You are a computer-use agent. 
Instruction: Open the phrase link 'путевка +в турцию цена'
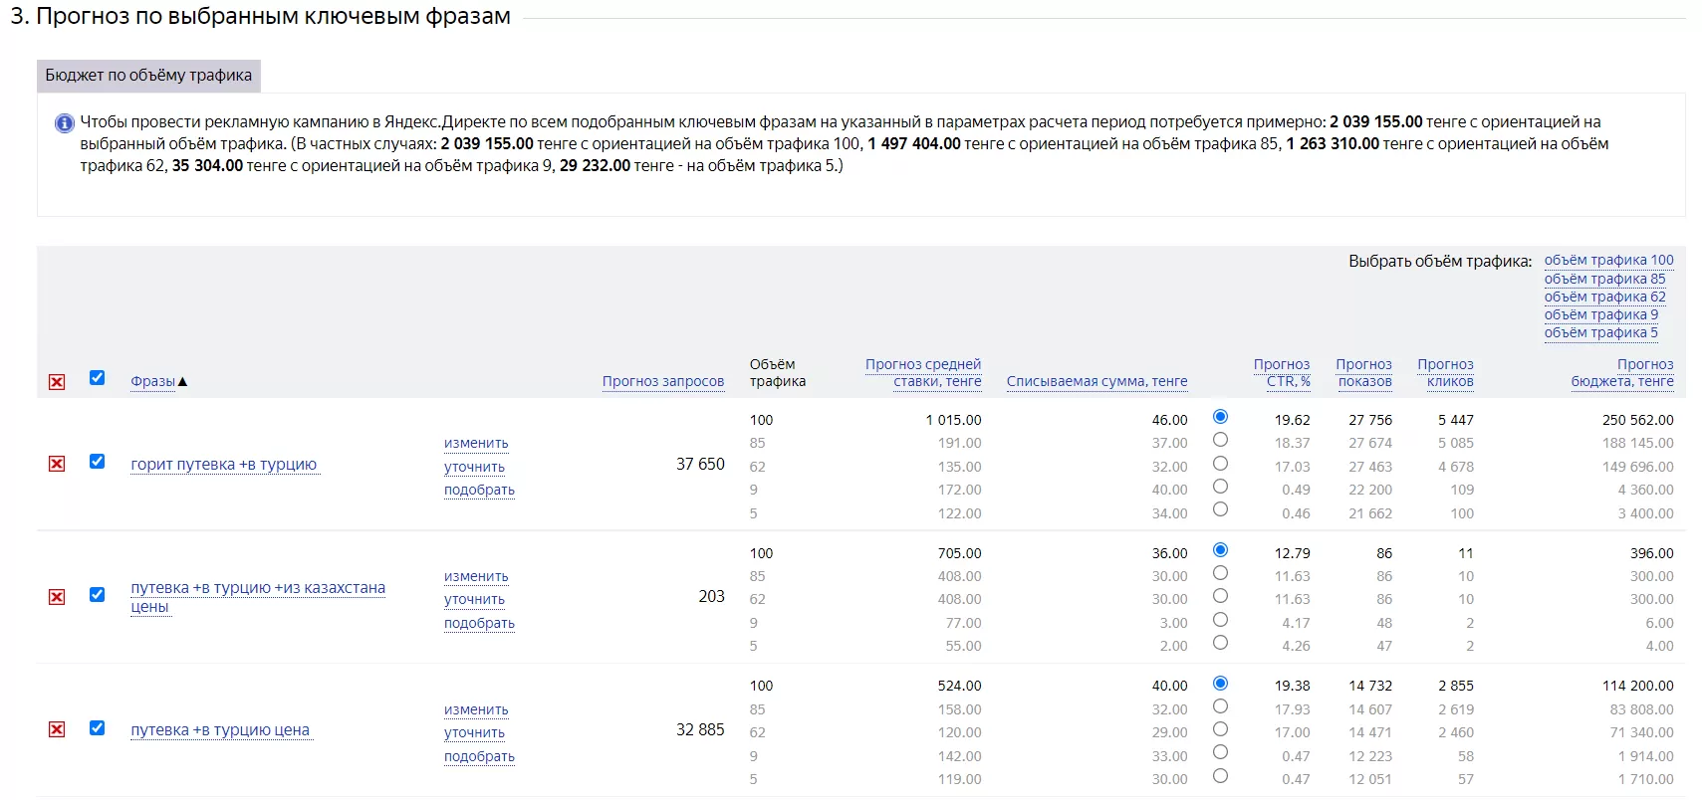pos(220,730)
